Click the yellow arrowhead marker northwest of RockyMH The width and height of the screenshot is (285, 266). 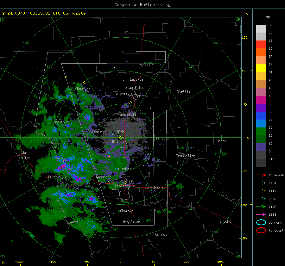tap(66, 77)
